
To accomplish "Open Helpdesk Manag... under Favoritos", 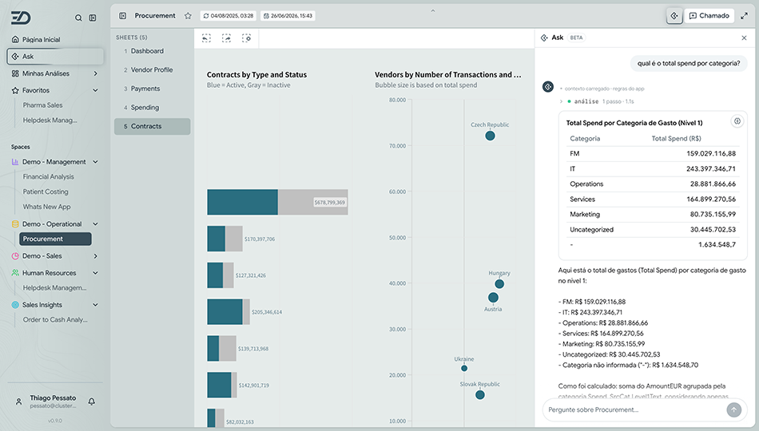I will click(x=50, y=120).
